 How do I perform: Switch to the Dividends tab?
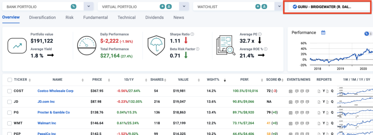[x=154, y=18]
